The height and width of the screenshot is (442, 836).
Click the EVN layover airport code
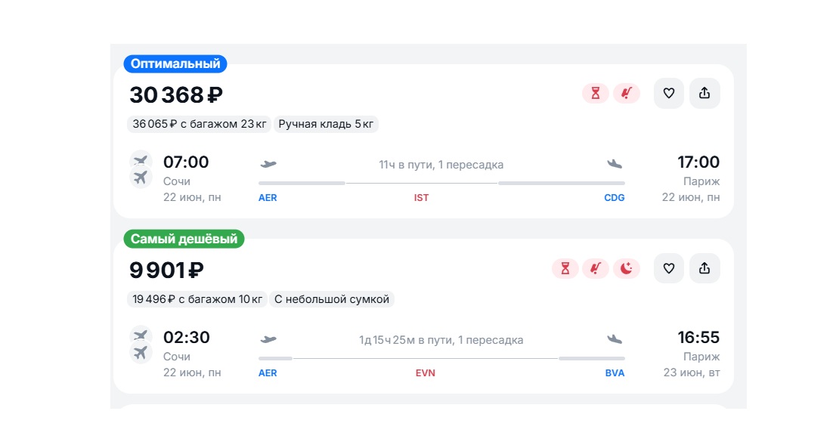pos(426,373)
